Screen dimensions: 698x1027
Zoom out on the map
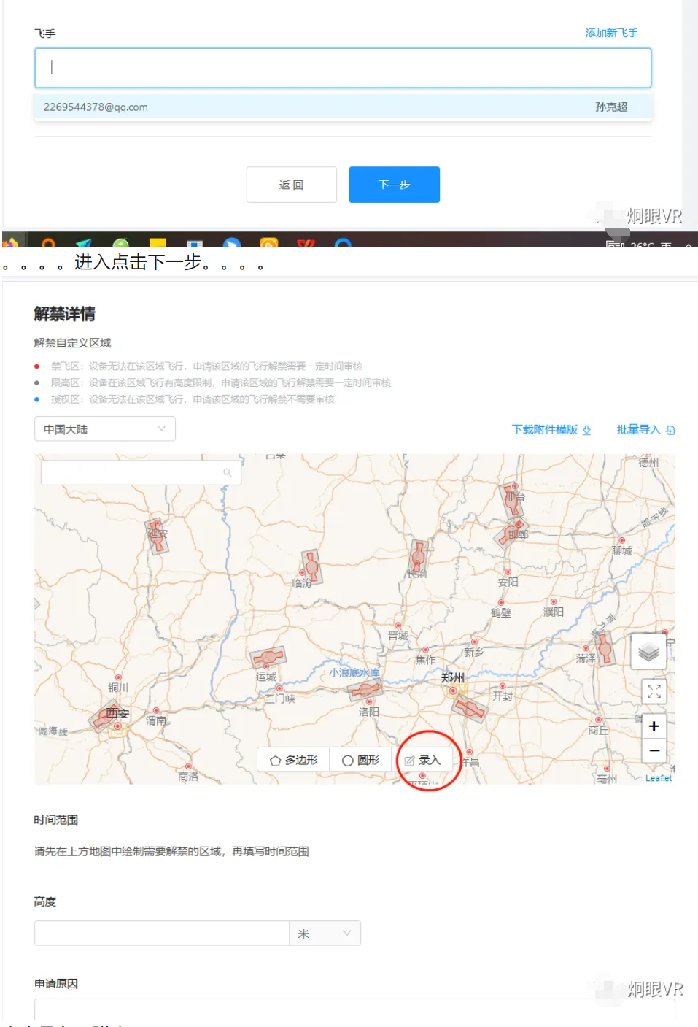[654, 750]
